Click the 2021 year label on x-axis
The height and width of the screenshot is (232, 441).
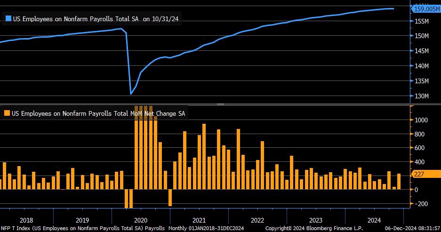pyautogui.click(x=199, y=220)
